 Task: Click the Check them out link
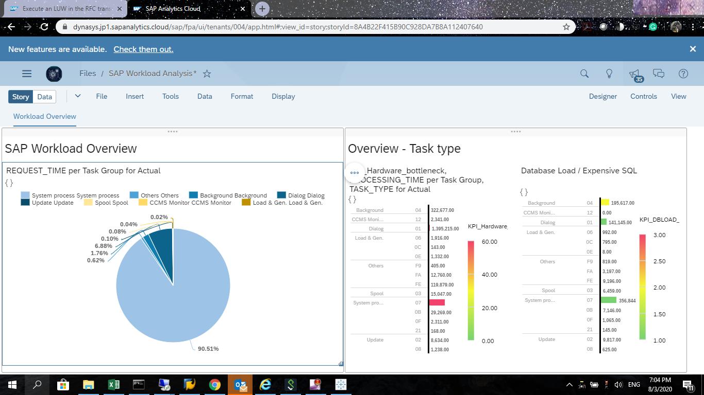(x=143, y=49)
